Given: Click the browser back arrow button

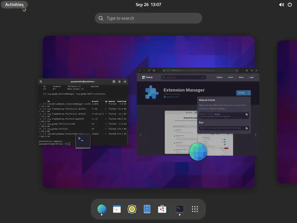Looking at the screenshot, I should point(140,70).
